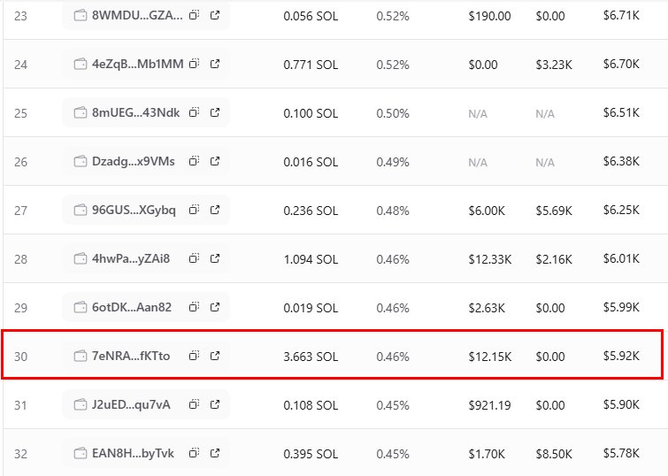This screenshot has height=476, width=668.
Task: Copy the 8mUEG...43Ndk address
Action: tap(195, 112)
